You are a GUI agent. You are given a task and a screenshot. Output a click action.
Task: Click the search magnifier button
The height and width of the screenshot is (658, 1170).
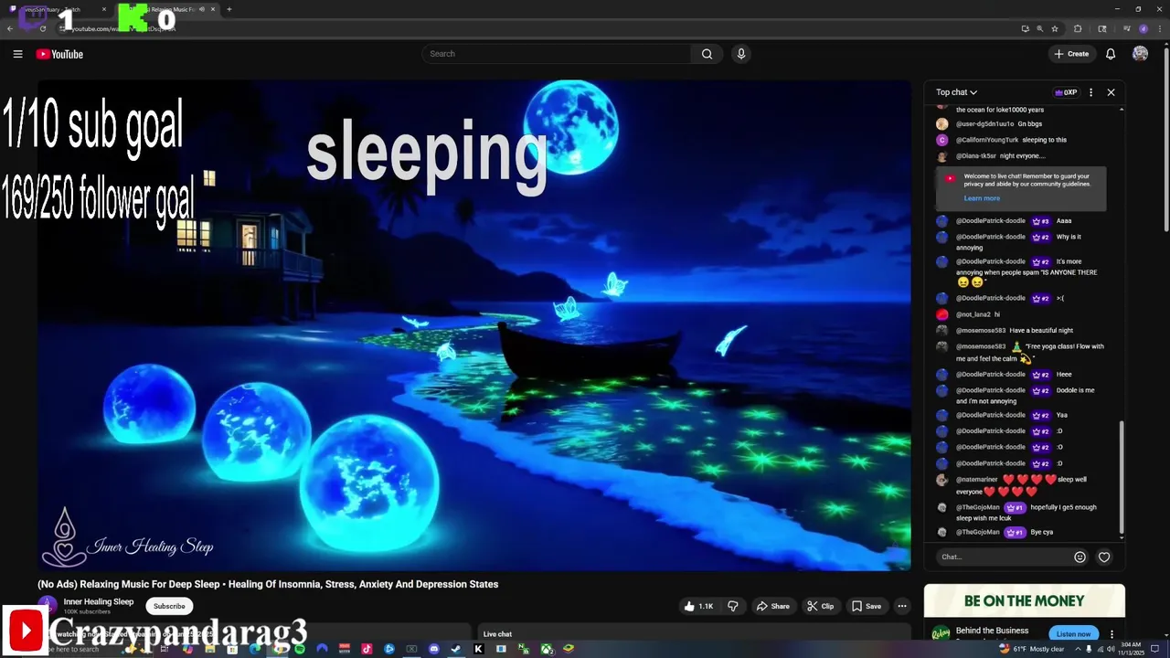tap(707, 54)
